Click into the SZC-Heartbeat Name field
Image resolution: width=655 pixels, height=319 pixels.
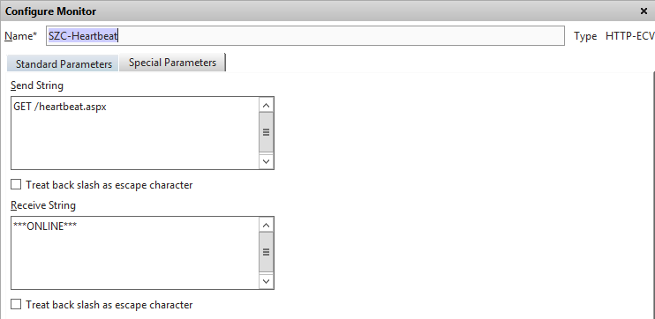(x=305, y=36)
